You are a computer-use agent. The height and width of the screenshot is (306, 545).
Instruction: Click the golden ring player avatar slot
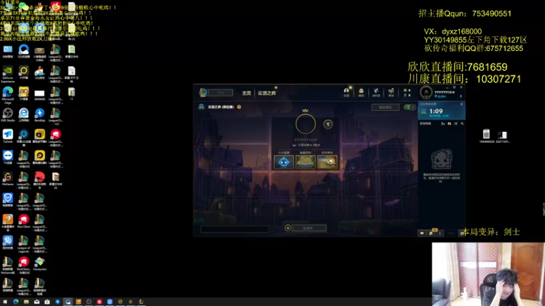[305, 124]
